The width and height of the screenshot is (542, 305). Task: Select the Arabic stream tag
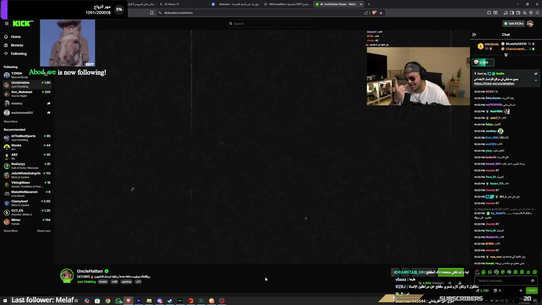point(103,282)
